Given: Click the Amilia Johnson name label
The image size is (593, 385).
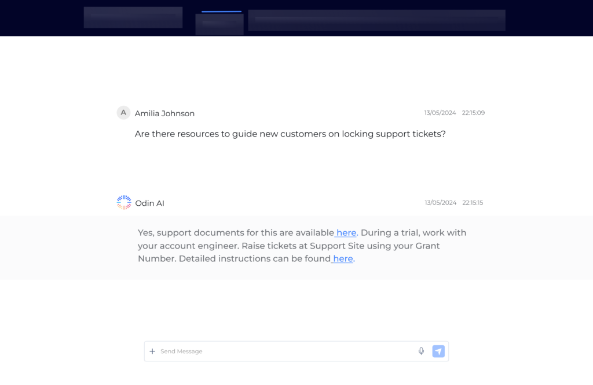Looking at the screenshot, I should pyautogui.click(x=164, y=113).
